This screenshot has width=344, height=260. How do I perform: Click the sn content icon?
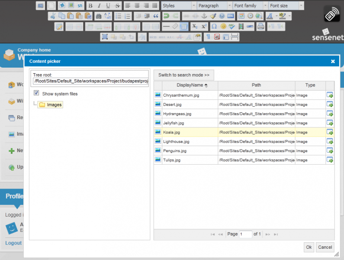tap(80, 6)
